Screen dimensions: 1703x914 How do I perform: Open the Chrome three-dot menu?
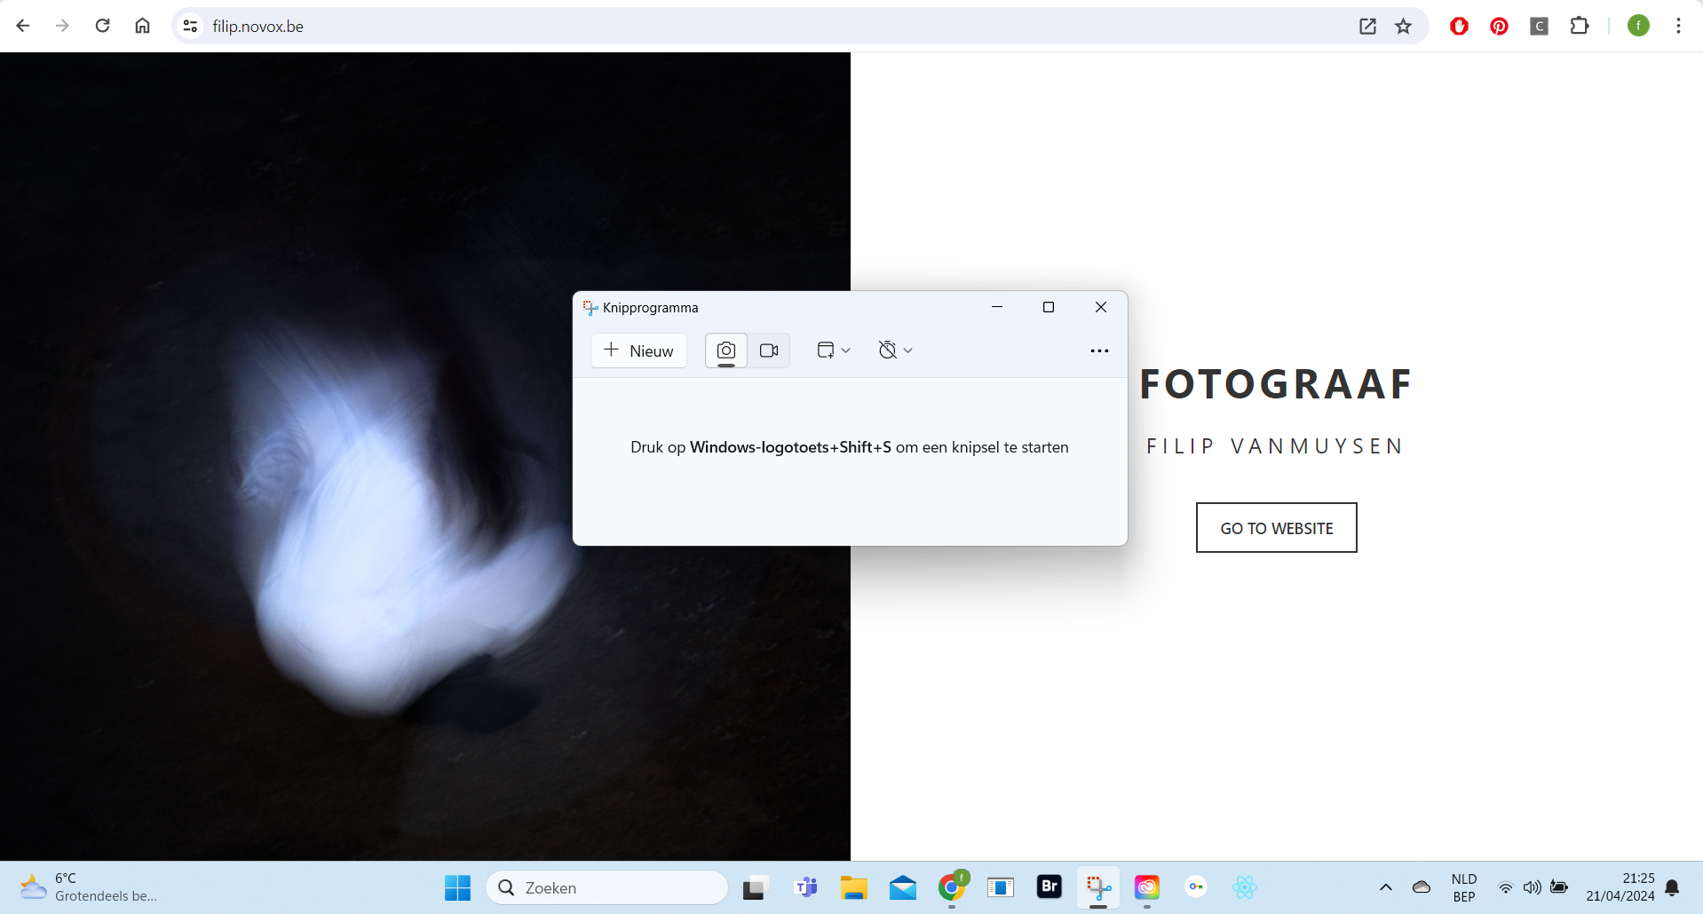coord(1677,26)
